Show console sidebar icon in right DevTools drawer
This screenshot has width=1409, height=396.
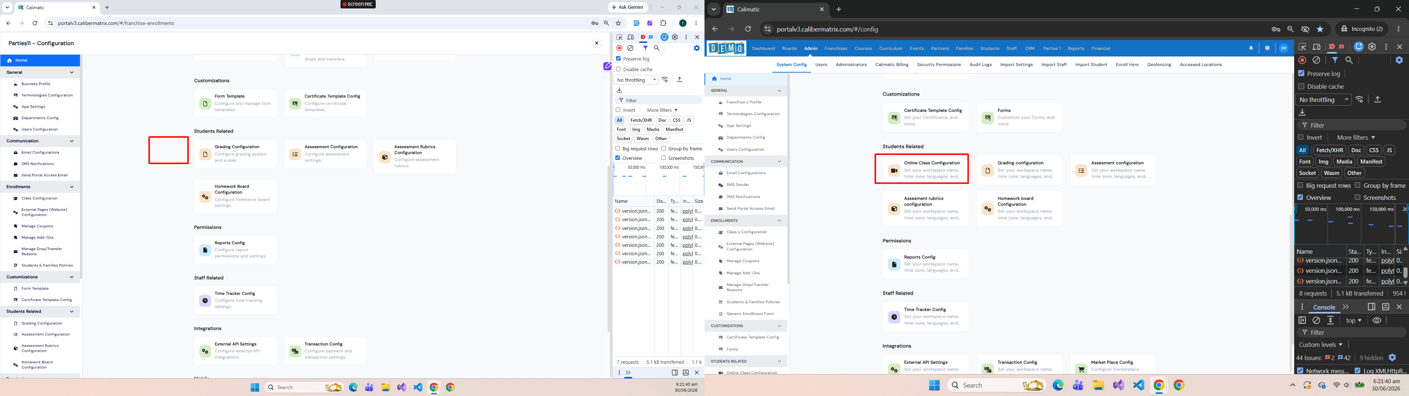click(x=1302, y=320)
